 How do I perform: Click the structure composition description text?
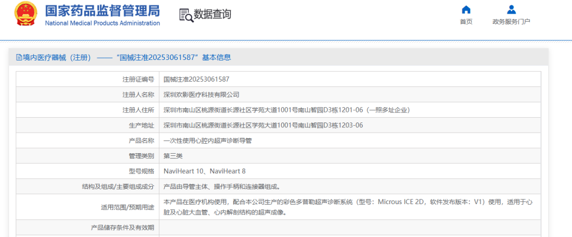pos(221,187)
